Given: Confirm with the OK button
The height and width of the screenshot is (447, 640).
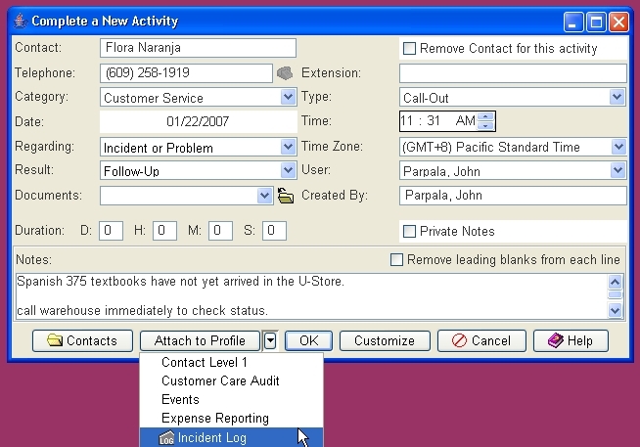Looking at the screenshot, I should coord(308,340).
